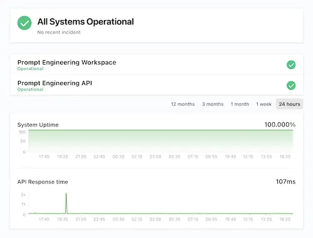Open the Prompt Engineering Workspace component
The image size is (313, 238).
[156, 65]
